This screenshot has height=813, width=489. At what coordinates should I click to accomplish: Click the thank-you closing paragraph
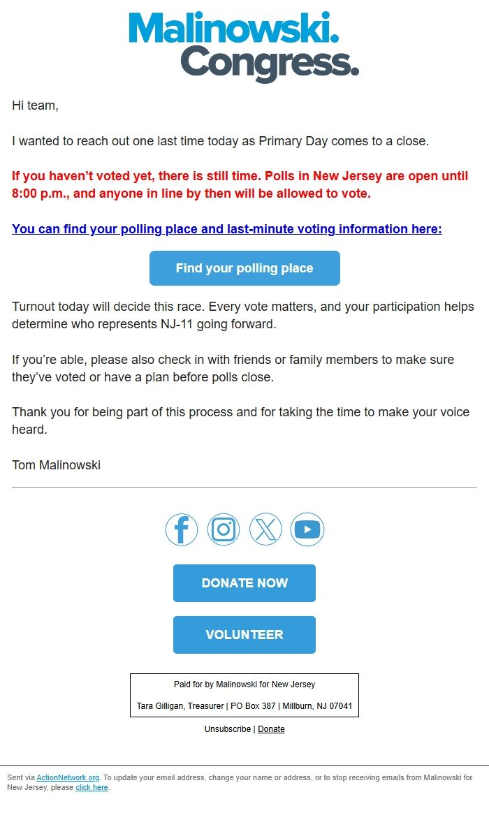[240, 420]
